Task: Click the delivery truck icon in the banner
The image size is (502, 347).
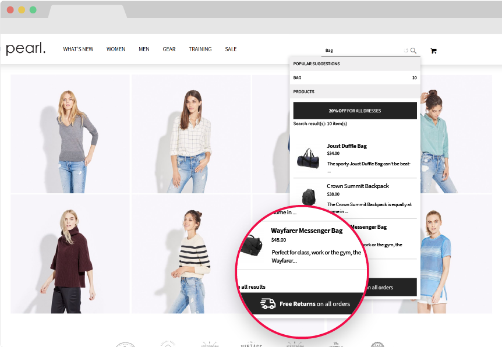Action: 268,303
